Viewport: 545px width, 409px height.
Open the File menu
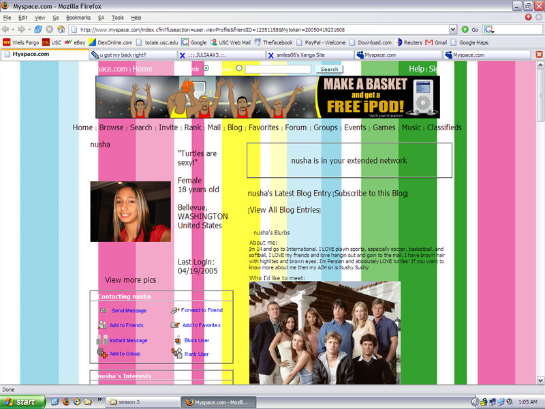pyautogui.click(x=7, y=18)
